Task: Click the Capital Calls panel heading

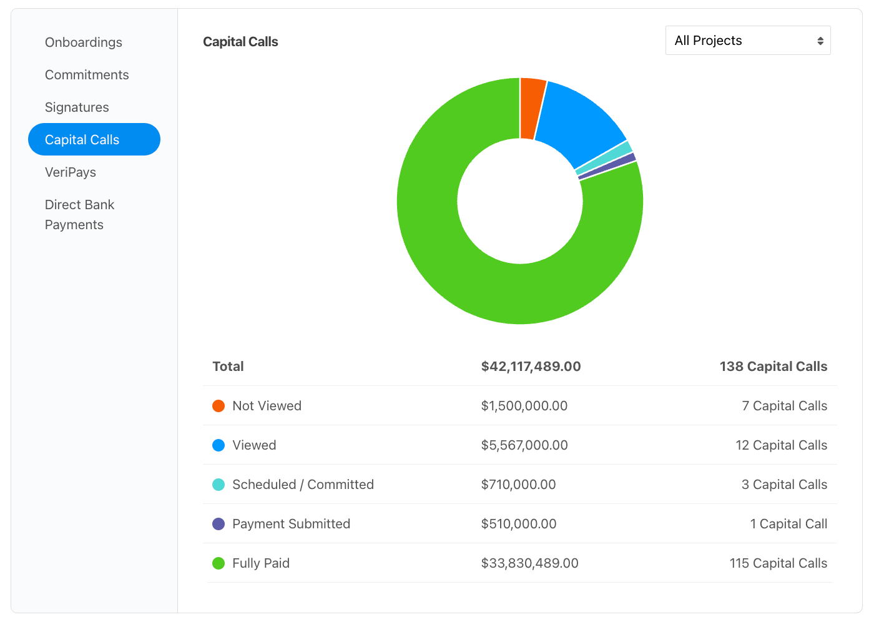Action: pyautogui.click(x=240, y=42)
